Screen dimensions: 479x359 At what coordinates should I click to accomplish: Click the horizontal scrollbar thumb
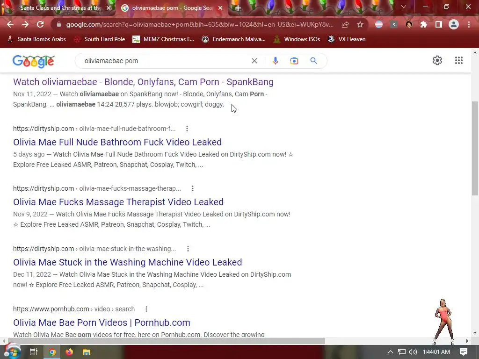tap(167, 341)
